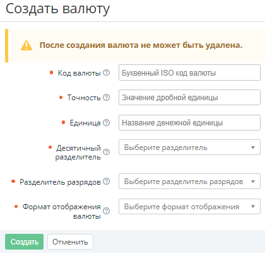Viewport: 265px width, 254px height.
Task: Click the Код валюты label text
Action: pos(79,73)
